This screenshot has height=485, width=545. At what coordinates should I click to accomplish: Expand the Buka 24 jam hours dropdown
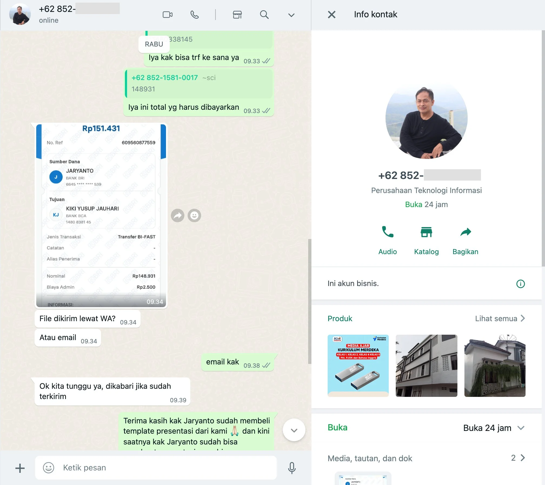coord(521,428)
